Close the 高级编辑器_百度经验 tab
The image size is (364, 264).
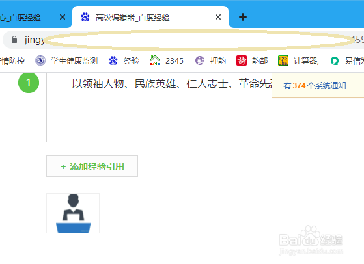(218, 17)
